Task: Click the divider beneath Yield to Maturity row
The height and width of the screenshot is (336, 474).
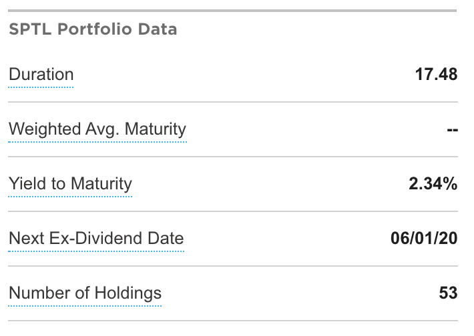Action: (x=233, y=211)
